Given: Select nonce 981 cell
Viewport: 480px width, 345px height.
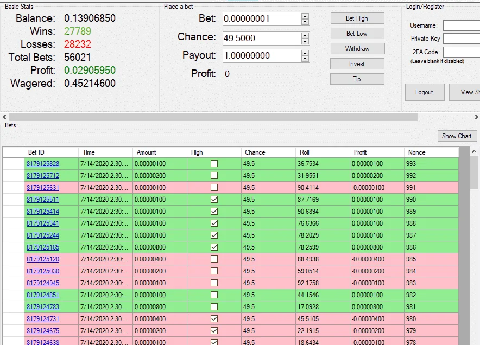Looking at the screenshot, I should 431,307.
